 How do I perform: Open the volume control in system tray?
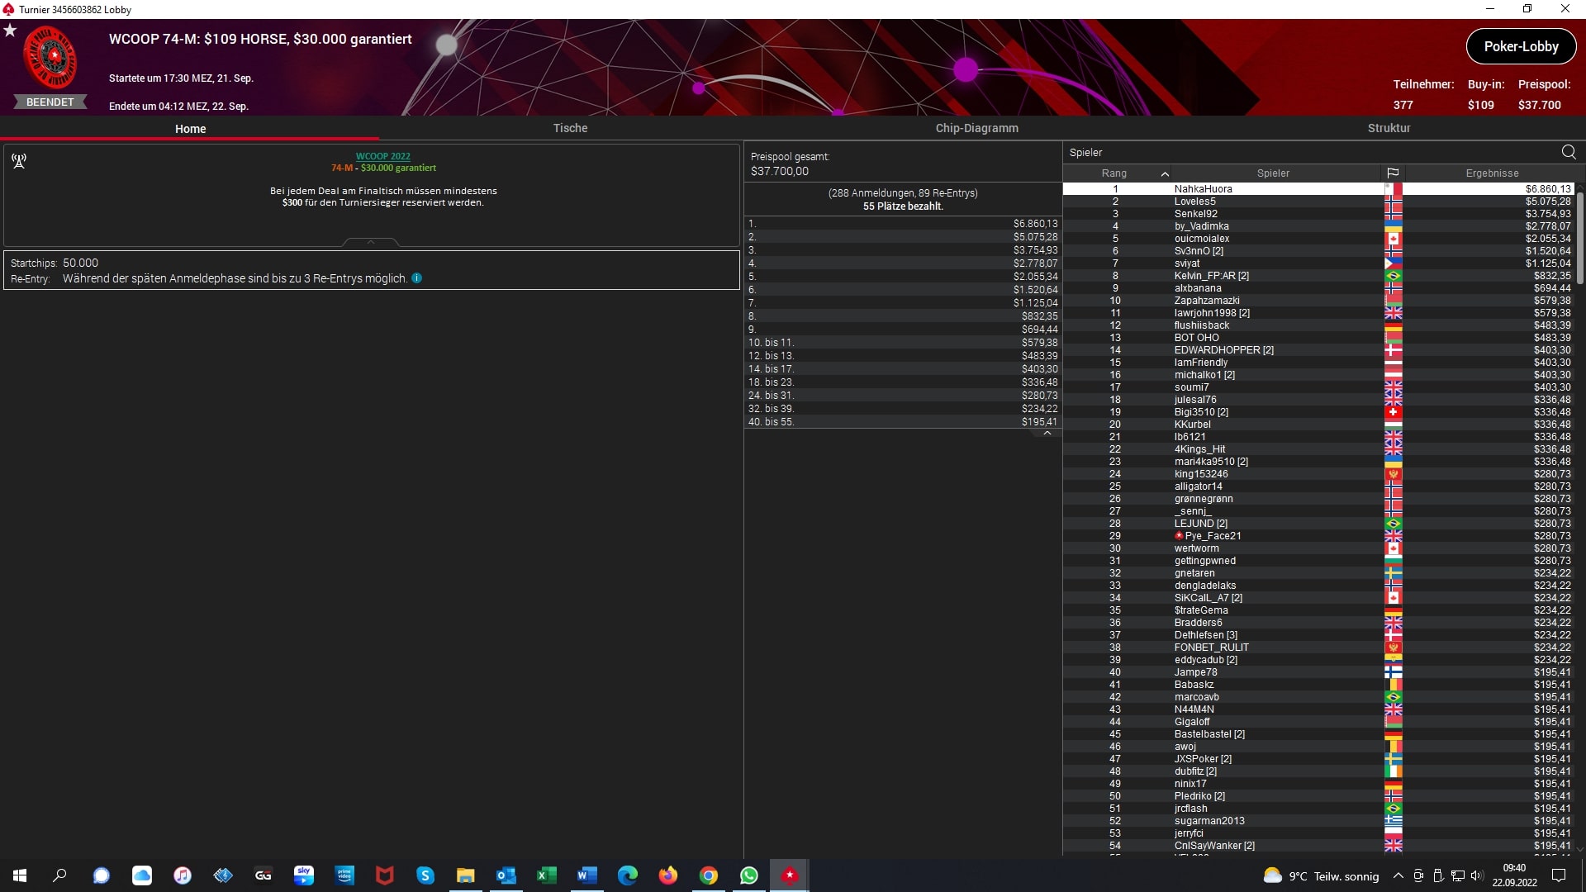1477,876
